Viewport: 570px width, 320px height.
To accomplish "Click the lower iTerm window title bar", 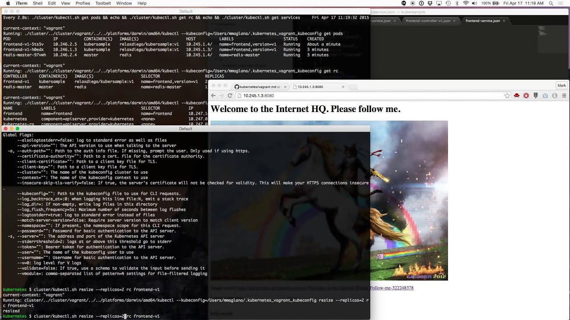I will 185,129.
